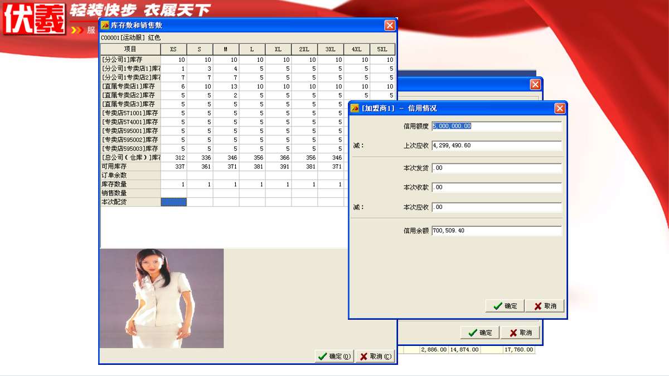Confirm with 确定 in the 信用情况 dialog
The image size is (669, 376).
505,306
